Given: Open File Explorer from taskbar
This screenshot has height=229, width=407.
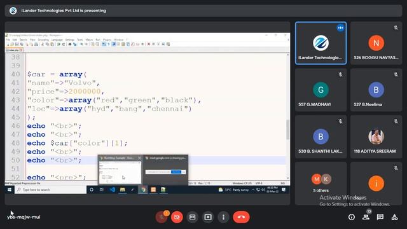Looking at the screenshot, I should tap(122, 190).
